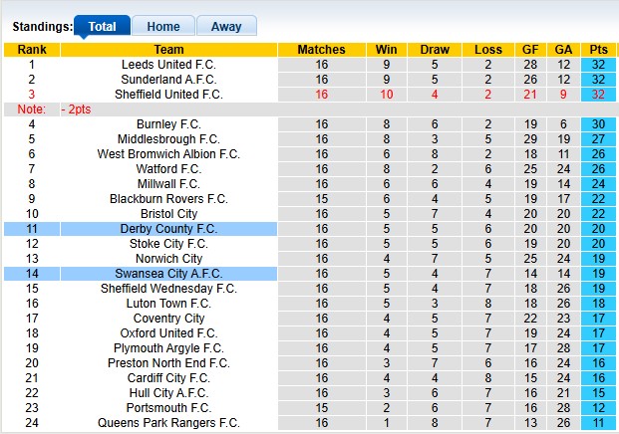Image resolution: width=619 pixels, height=434 pixels.
Task: Click the Pts column header
Action: tap(599, 50)
